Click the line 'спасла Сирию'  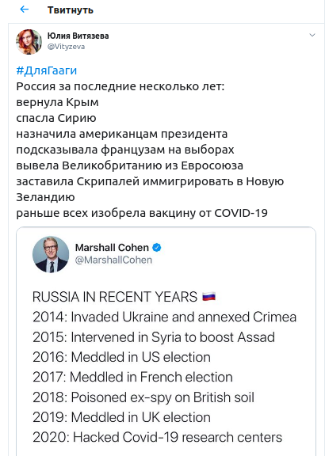(56, 118)
